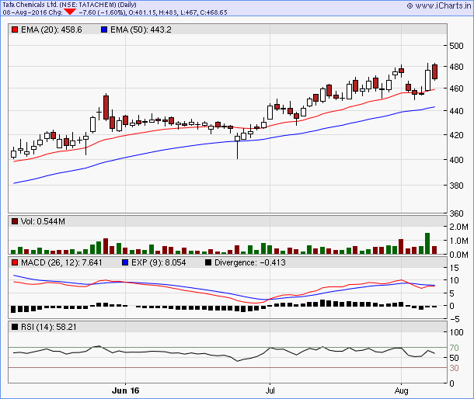
Task: Click the 1.0M volume axis label
Action: [458, 241]
